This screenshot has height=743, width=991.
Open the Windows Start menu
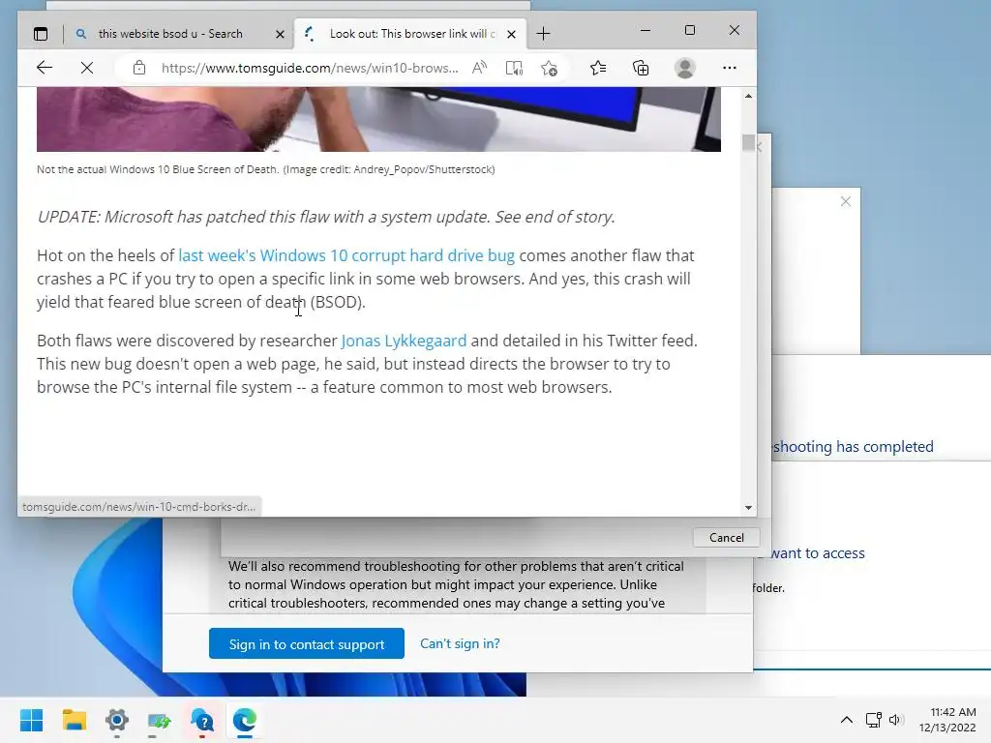[x=31, y=720]
